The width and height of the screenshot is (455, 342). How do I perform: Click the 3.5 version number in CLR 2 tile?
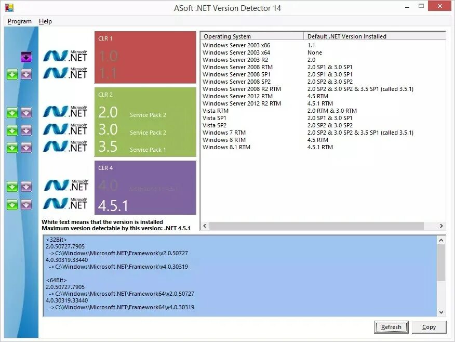(108, 147)
